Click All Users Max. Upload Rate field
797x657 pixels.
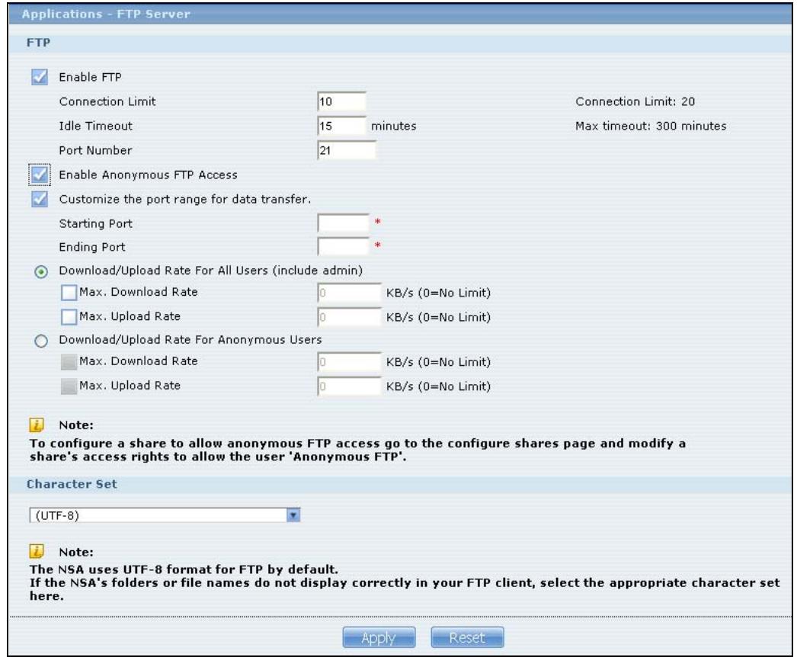click(x=349, y=317)
